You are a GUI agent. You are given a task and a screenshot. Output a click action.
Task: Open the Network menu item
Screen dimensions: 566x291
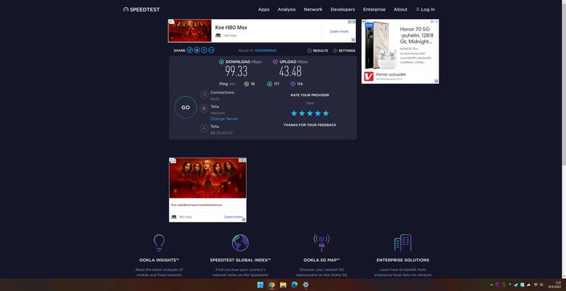313,9
